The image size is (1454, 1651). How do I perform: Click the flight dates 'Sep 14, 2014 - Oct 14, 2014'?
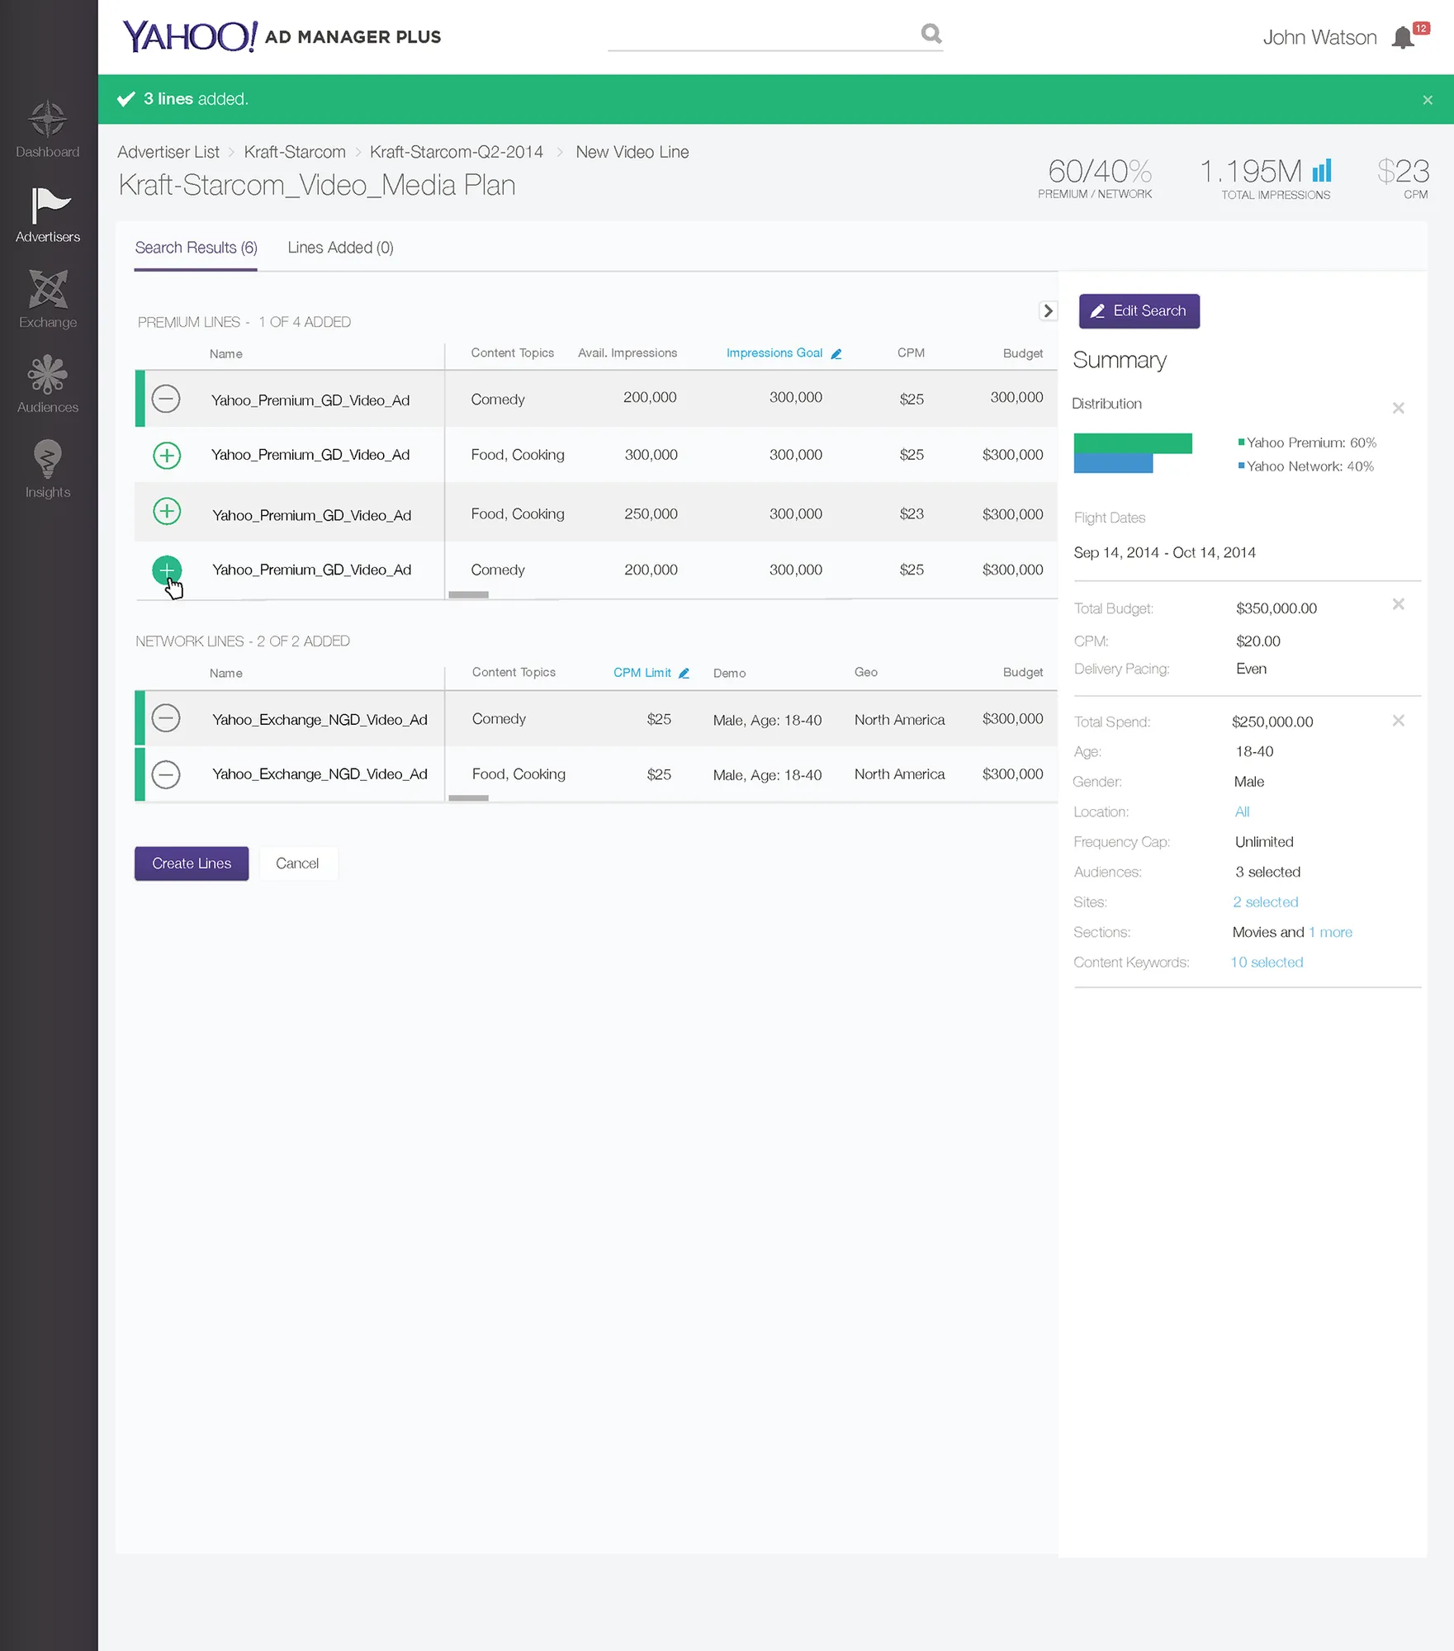(x=1164, y=552)
